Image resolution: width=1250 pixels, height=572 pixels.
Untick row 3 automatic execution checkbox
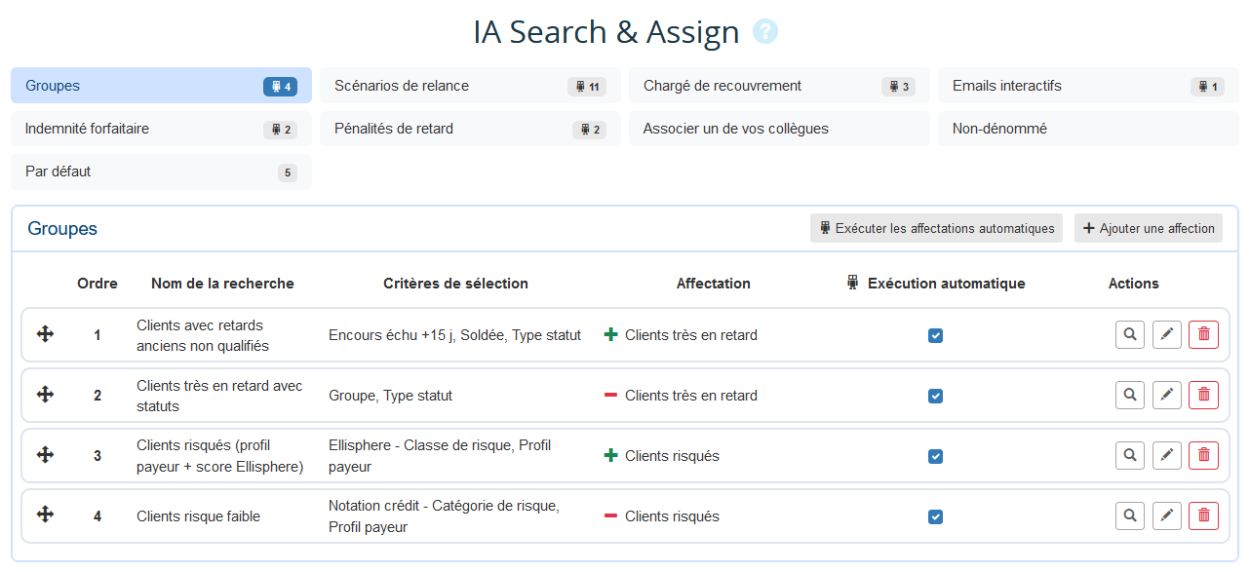tap(935, 457)
